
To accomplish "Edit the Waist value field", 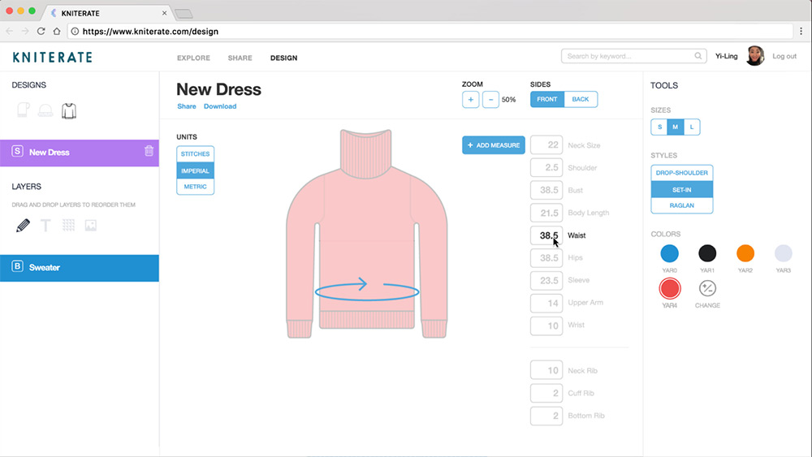I will tap(546, 235).
